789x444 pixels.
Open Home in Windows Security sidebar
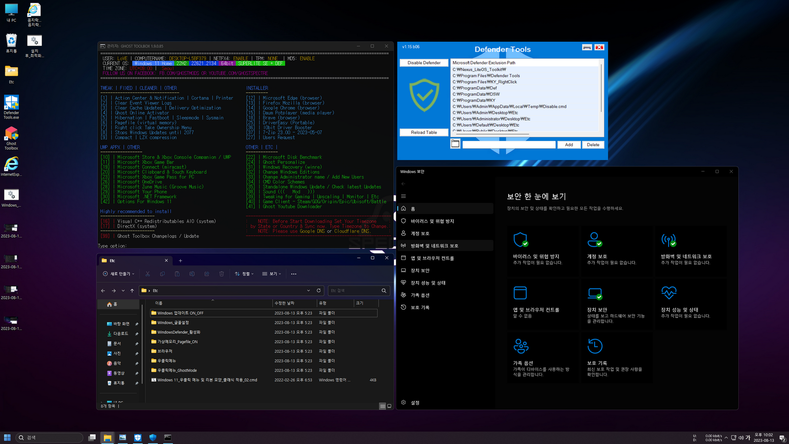(x=446, y=209)
